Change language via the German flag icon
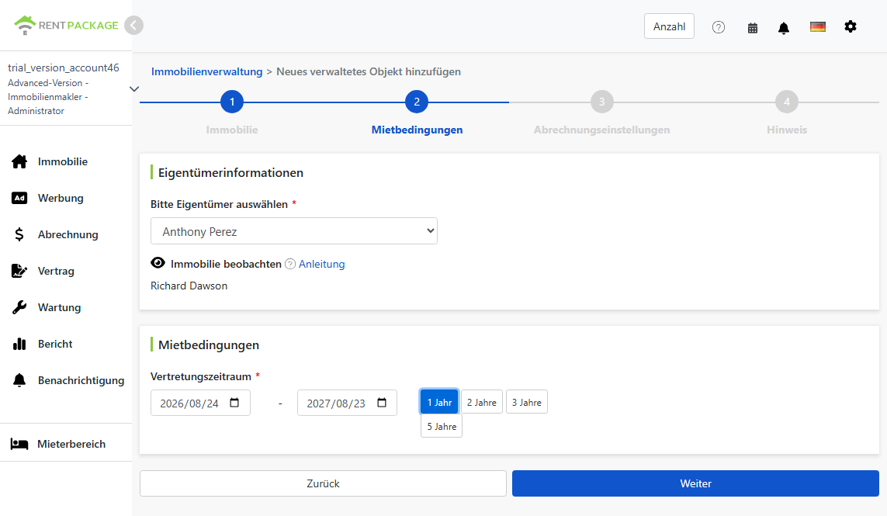This screenshot has height=516, width=887. click(x=817, y=26)
